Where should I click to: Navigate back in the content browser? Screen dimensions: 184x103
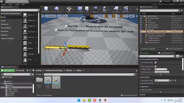pyautogui.click(x=28, y=70)
